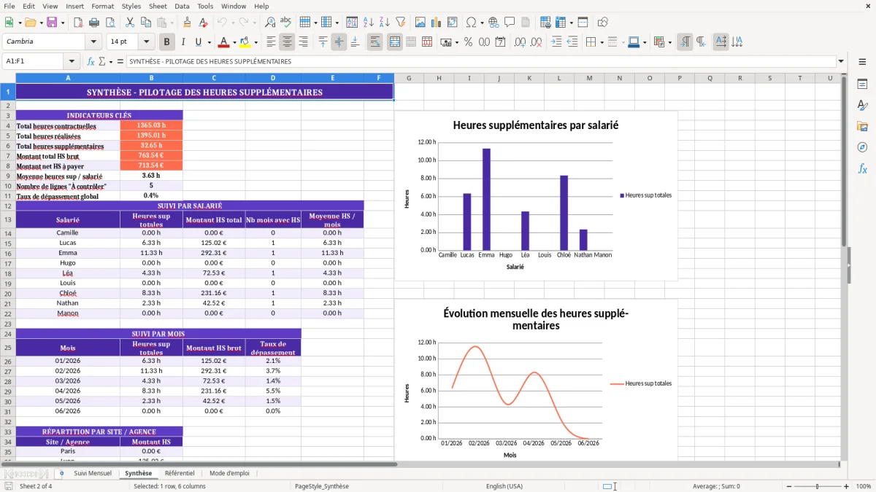Open Print Preview from toolbar
Viewport: 876px width, 492px height.
[111, 23]
